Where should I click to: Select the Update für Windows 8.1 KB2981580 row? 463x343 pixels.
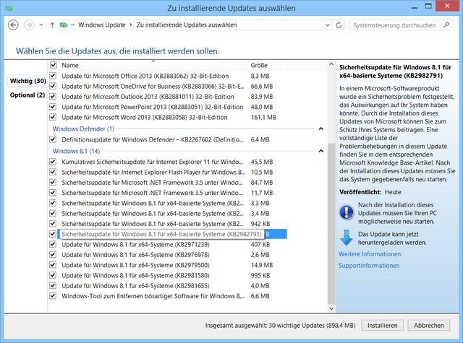168,275
